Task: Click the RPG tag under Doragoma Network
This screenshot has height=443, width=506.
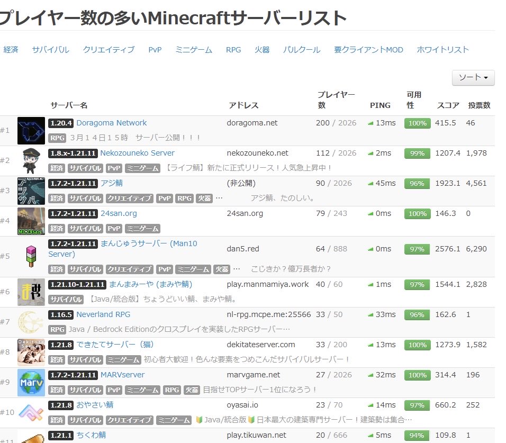Action: 58,138
